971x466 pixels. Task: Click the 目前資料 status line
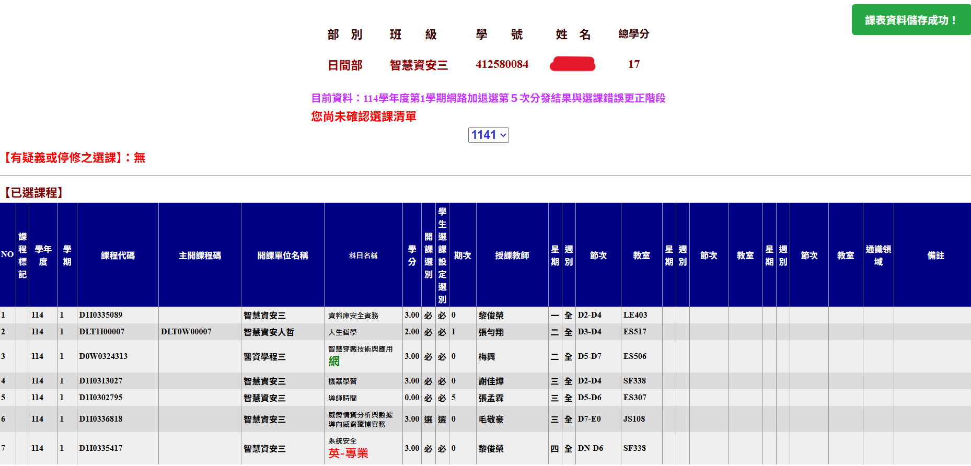pos(488,98)
